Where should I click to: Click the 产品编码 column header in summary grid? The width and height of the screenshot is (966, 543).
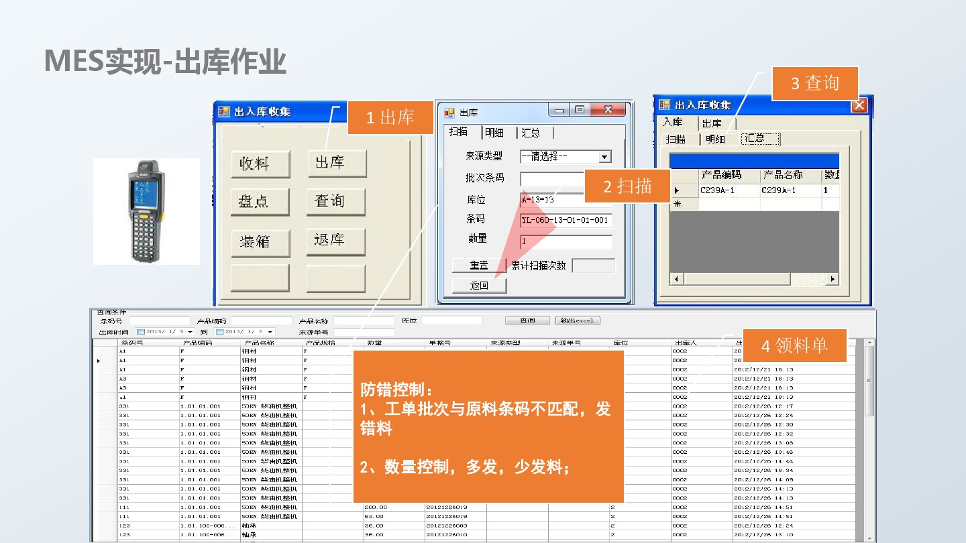tap(721, 175)
